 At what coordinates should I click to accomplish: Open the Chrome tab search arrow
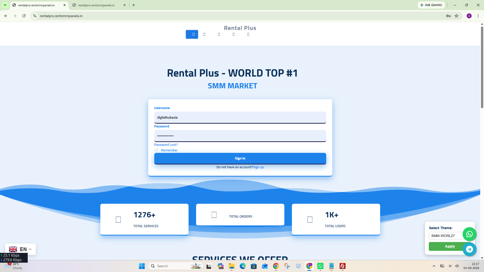pos(5,5)
